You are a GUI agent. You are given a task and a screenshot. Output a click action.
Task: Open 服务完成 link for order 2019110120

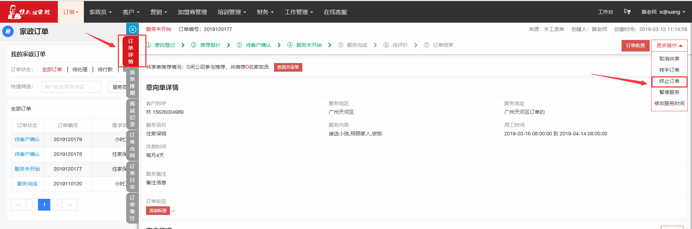pos(27,184)
